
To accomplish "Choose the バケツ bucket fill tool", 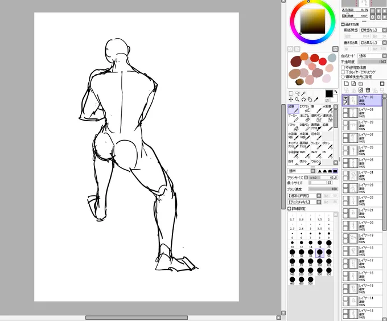I will click(294, 127).
